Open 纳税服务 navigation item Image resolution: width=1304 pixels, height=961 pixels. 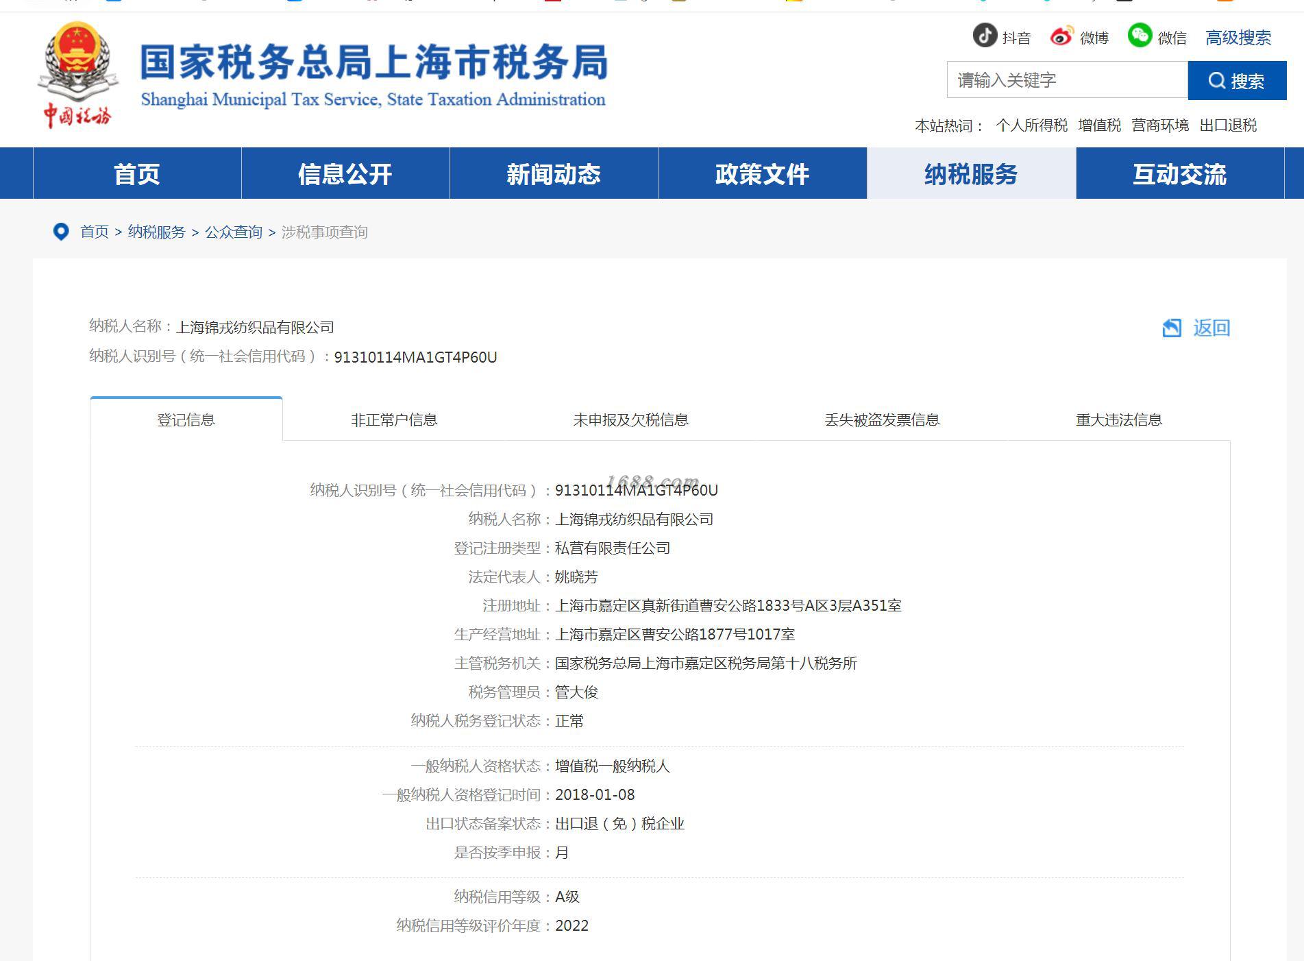tap(971, 173)
